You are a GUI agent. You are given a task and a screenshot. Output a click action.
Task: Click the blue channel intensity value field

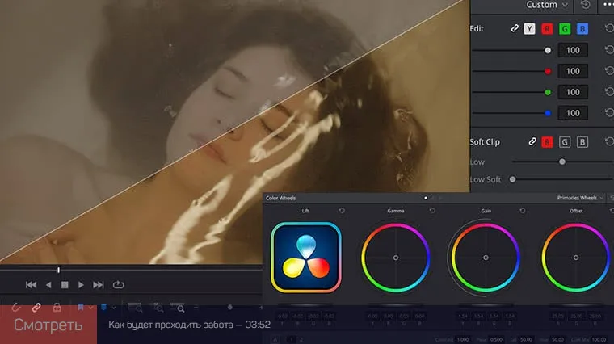(573, 113)
